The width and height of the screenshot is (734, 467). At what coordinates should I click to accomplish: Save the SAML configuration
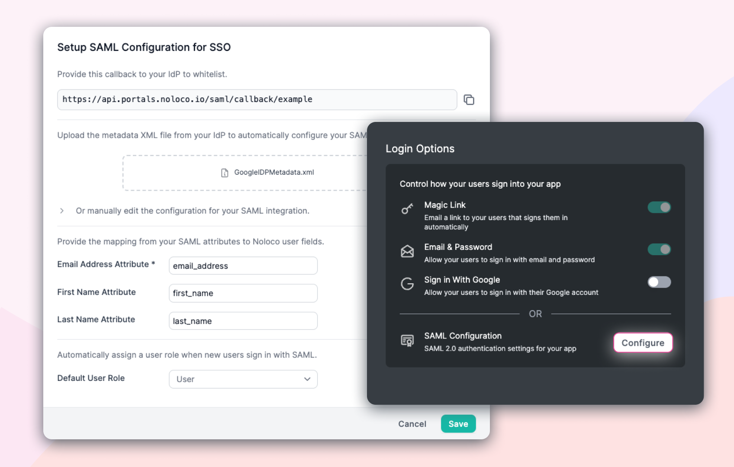(x=458, y=424)
